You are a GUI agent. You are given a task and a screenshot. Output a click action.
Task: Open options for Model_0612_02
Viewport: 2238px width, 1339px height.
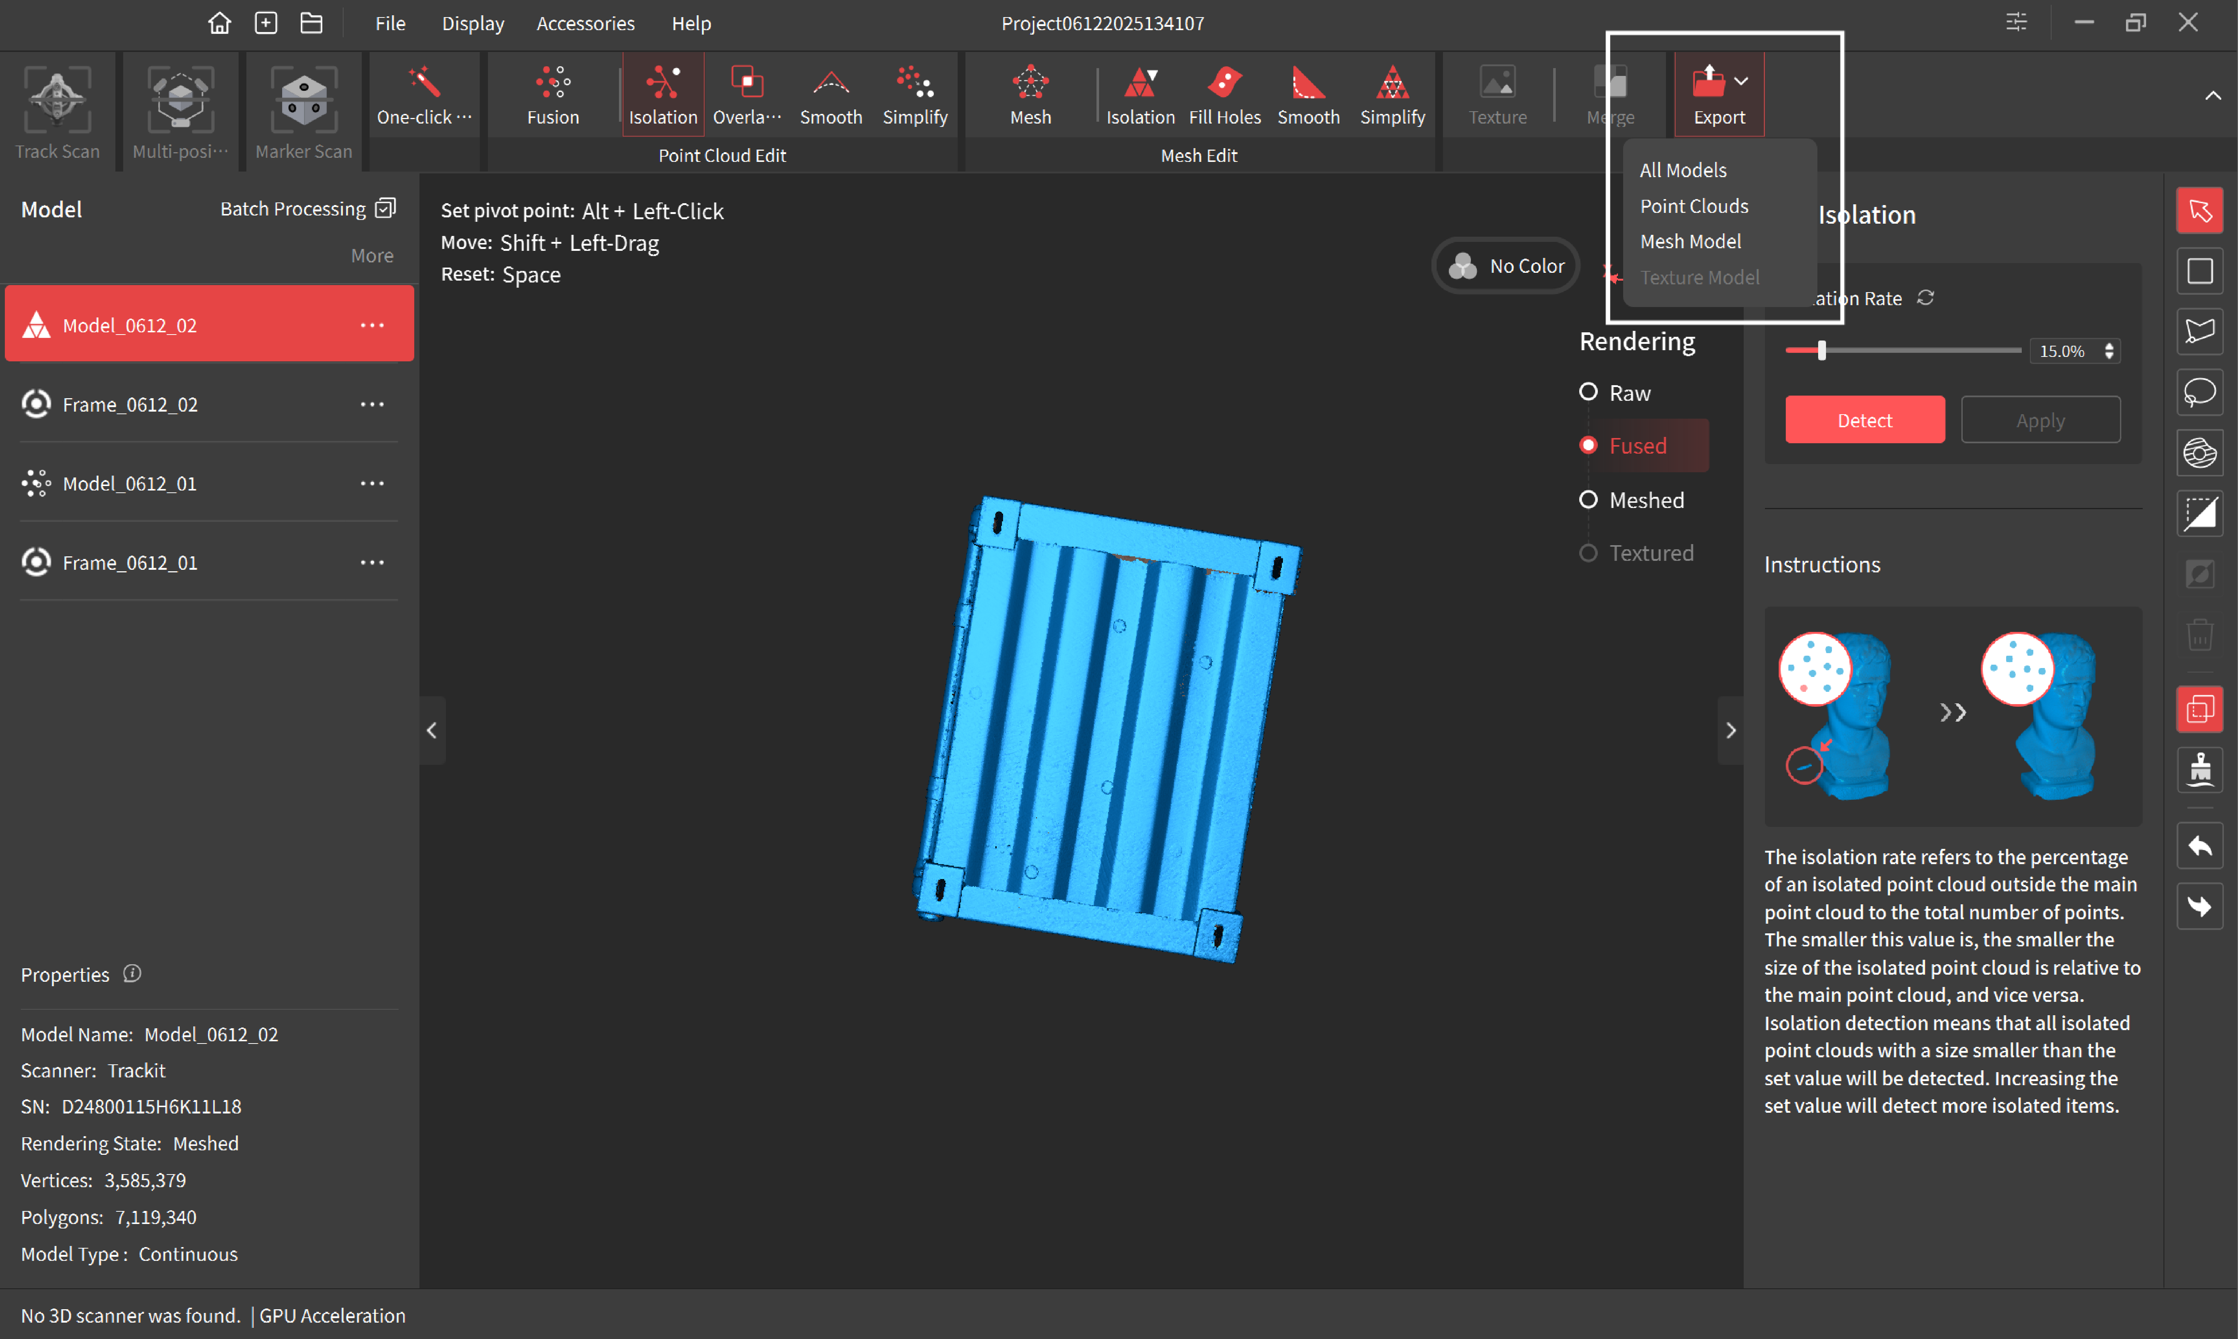(372, 325)
